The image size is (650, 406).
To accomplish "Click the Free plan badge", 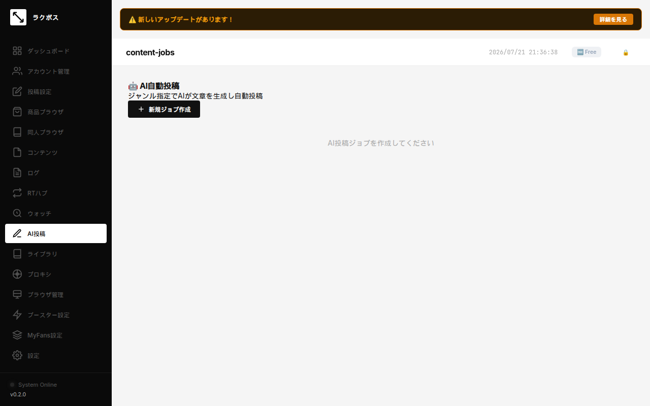I will coord(587,52).
